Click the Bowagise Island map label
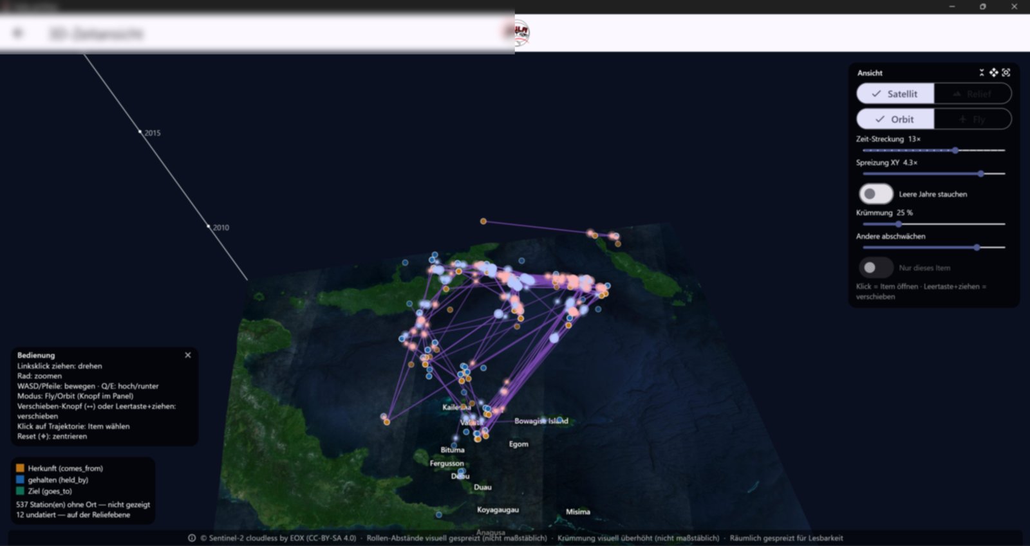Image resolution: width=1030 pixels, height=546 pixels. click(x=541, y=421)
